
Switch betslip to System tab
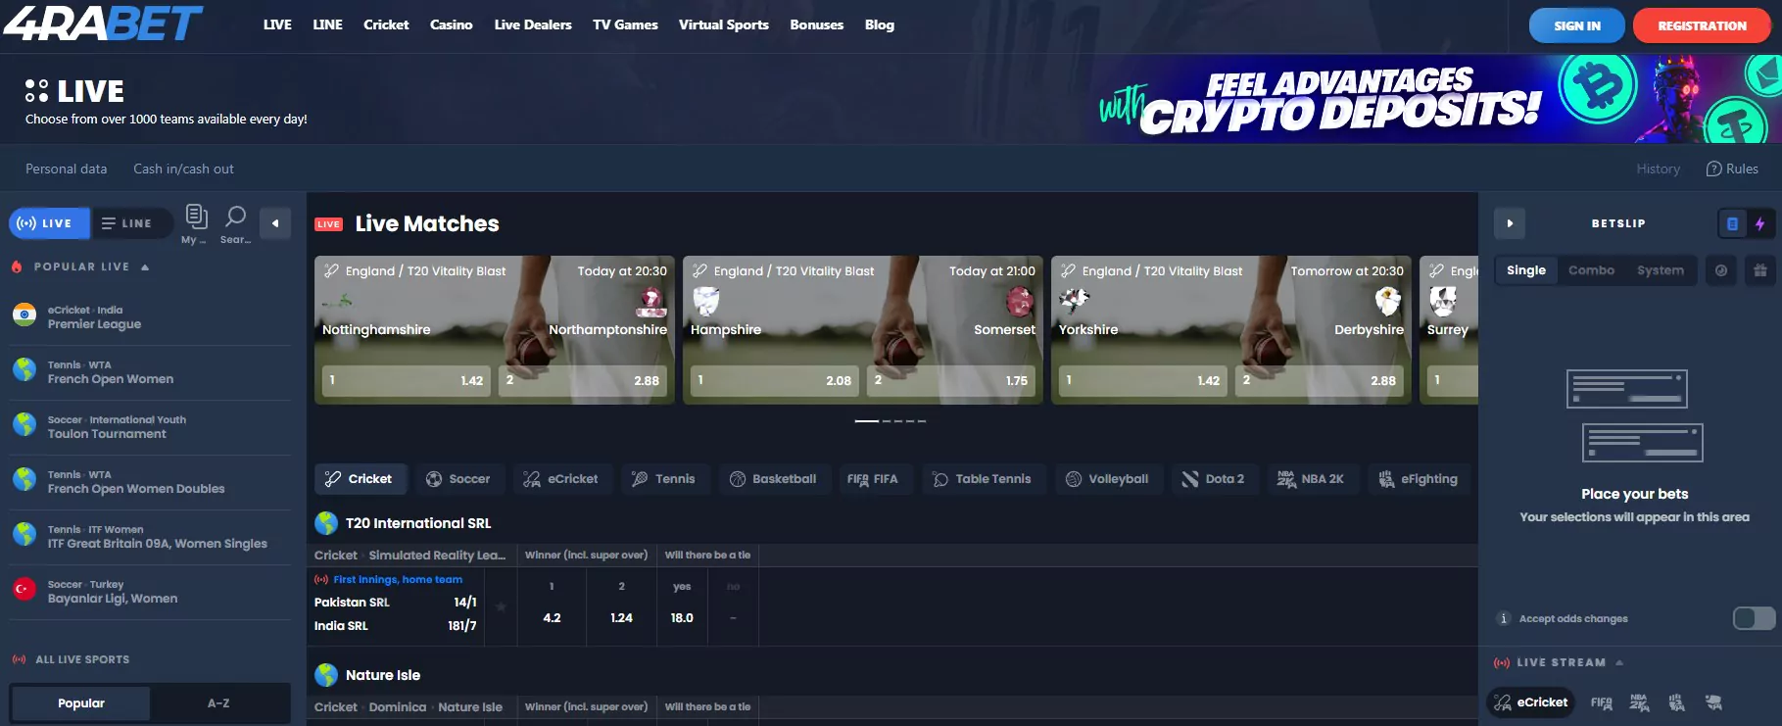coord(1661,270)
